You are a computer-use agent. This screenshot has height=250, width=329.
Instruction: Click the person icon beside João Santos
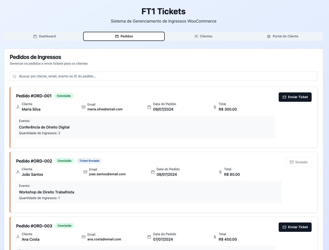click(x=18, y=172)
